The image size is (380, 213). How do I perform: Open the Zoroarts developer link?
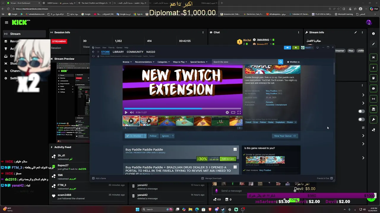click(269, 102)
